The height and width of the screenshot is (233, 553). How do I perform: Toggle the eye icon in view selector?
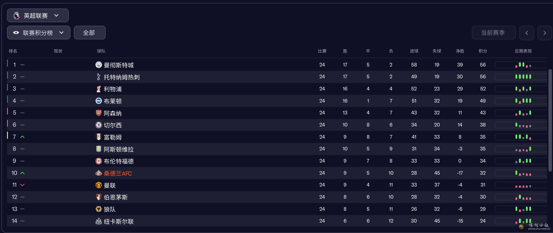[x=16, y=33]
